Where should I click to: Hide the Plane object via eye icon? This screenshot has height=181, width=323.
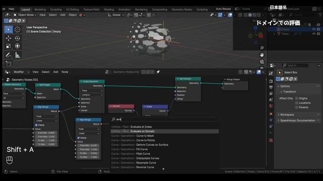pyautogui.click(x=314, y=34)
